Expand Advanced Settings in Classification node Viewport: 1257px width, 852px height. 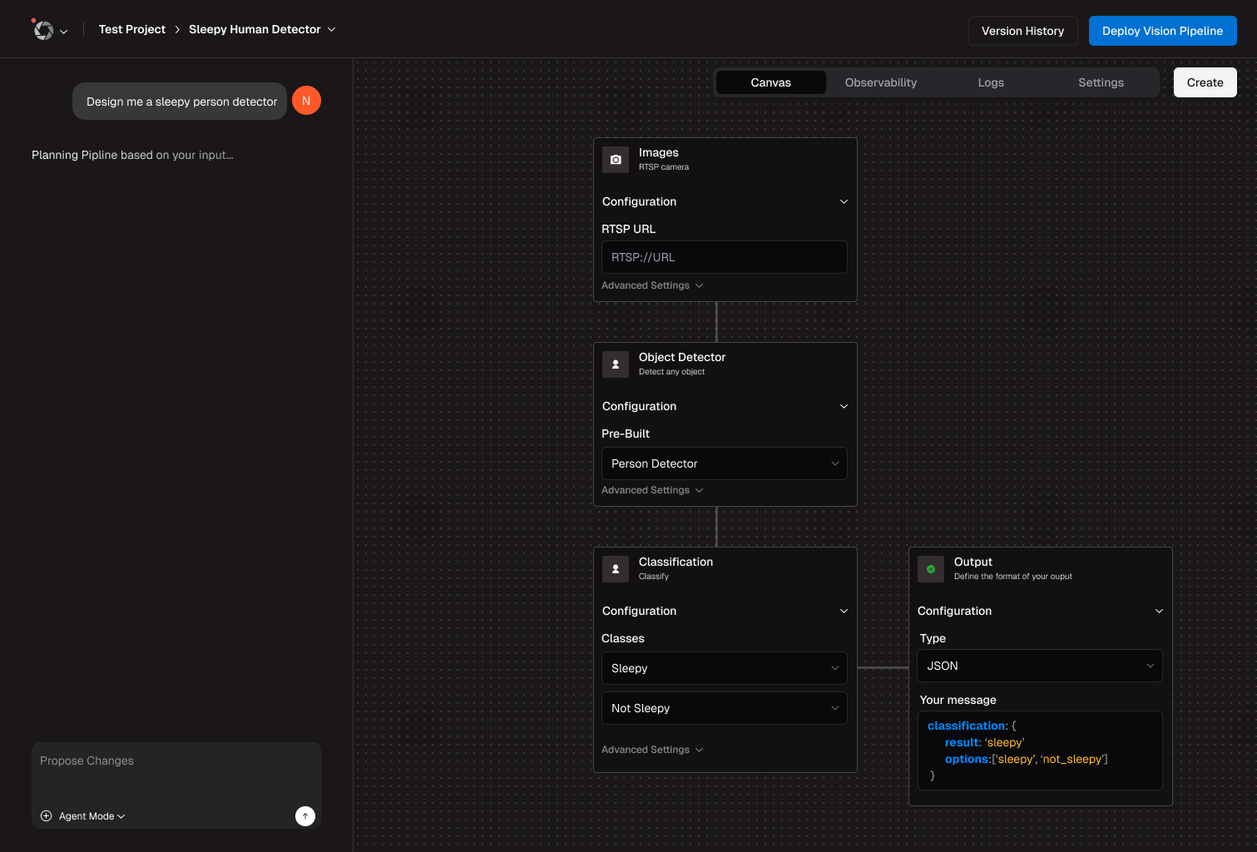point(652,750)
